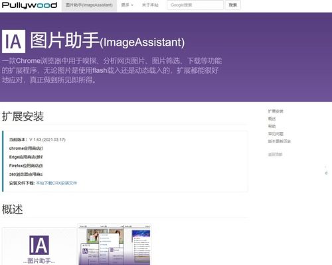Click the Pullywood logo
Screen dimensions: 332x265
[29, 5]
